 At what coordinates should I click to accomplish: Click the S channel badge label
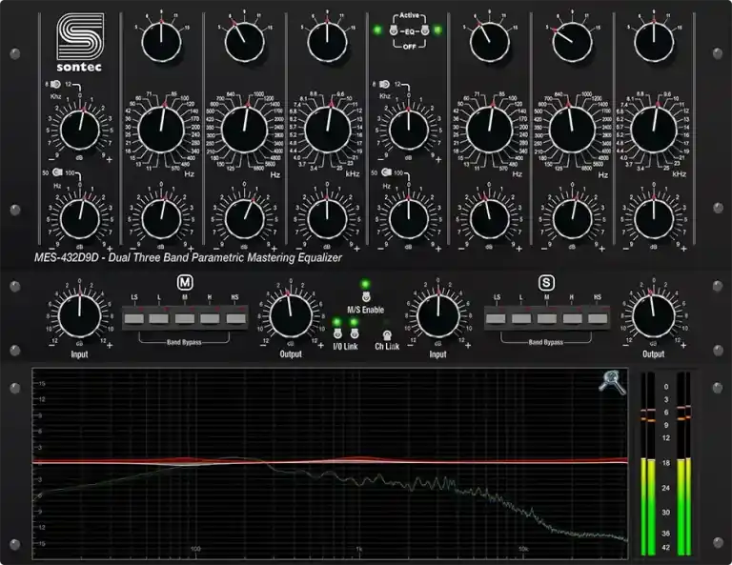click(x=546, y=282)
